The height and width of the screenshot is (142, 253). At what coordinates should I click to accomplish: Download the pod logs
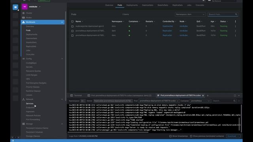tap(233, 136)
